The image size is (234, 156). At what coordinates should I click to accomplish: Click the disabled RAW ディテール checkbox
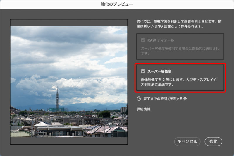pyautogui.click(x=143, y=40)
